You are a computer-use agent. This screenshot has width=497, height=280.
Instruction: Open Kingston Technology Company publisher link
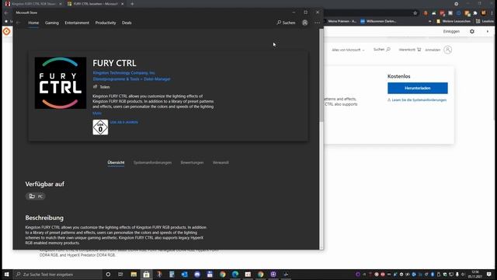pyautogui.click(x=124, y=73)
